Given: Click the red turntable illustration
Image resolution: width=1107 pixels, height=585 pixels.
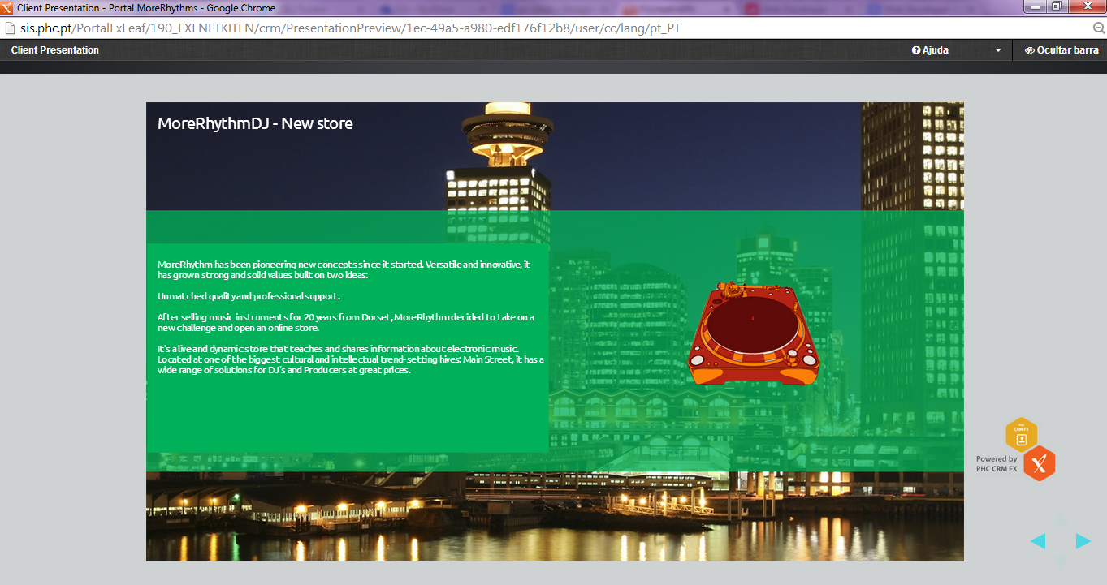Looking at the screenshot, I should click(x=753, y=333).
